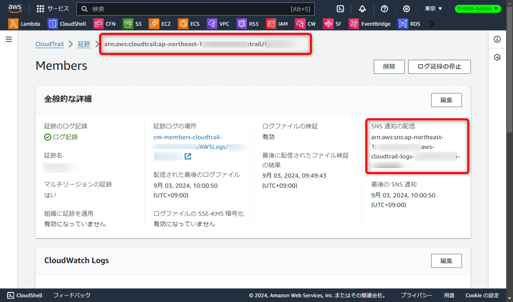Image resolution: width=513 pixels, height=302 pixels.
Task: Open the CFN favorite shortcut
Action: coord(104,24)
